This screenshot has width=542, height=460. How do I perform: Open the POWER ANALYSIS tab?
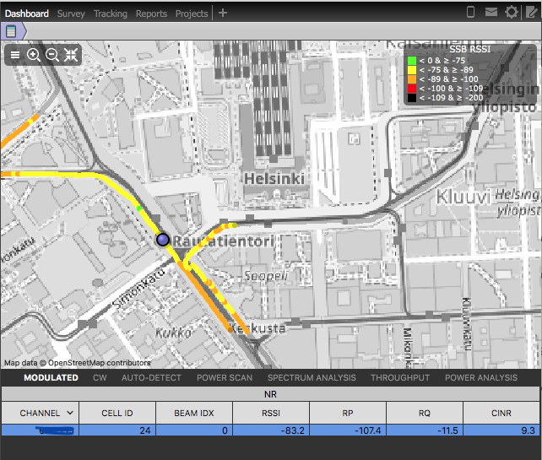pyautogui.click(x=481, y=378)
